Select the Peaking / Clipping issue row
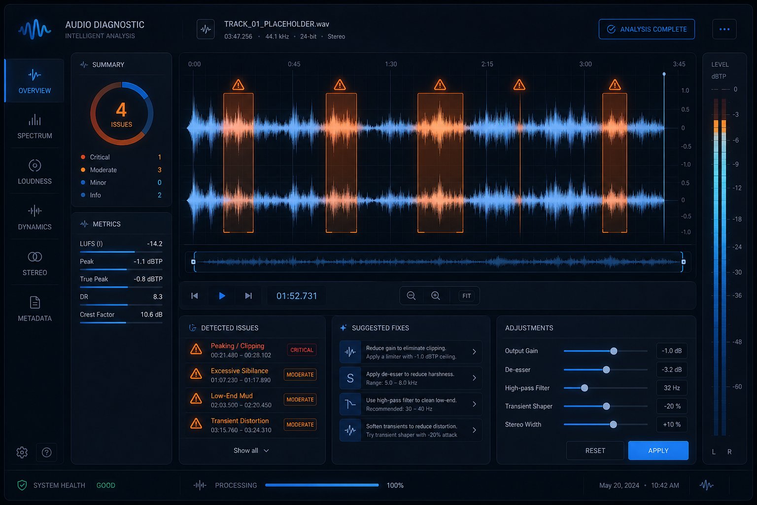The image size is (757, 505). pyautogui.click(x=252, y=350)
